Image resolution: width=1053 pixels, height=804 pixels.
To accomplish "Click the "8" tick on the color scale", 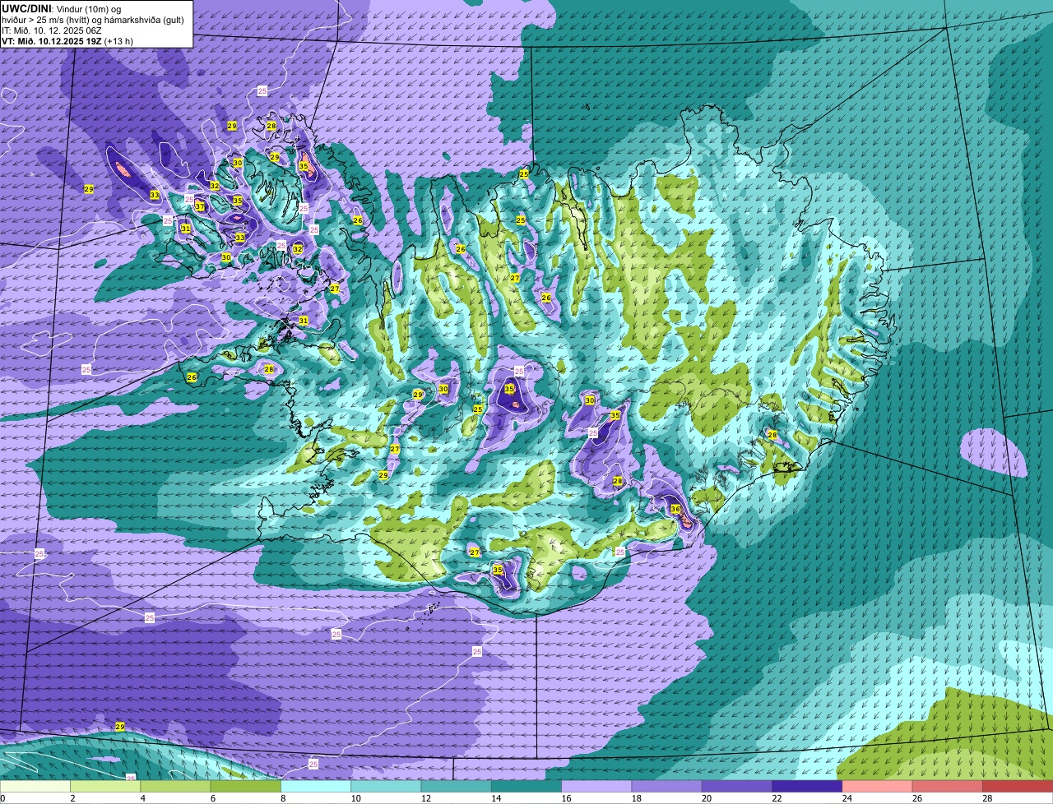I will tap(283, 798).
